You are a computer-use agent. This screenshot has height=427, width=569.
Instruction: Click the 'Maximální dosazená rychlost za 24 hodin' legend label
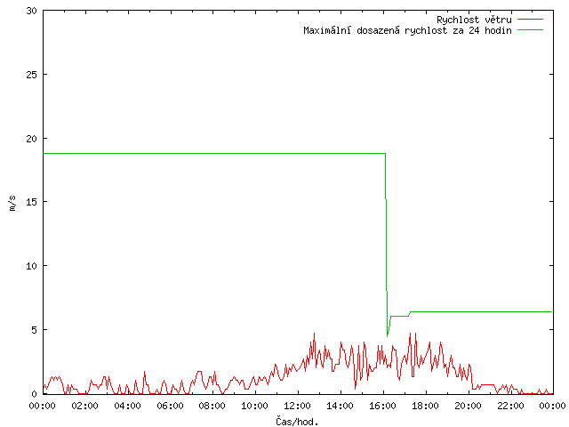coord(407,30)
